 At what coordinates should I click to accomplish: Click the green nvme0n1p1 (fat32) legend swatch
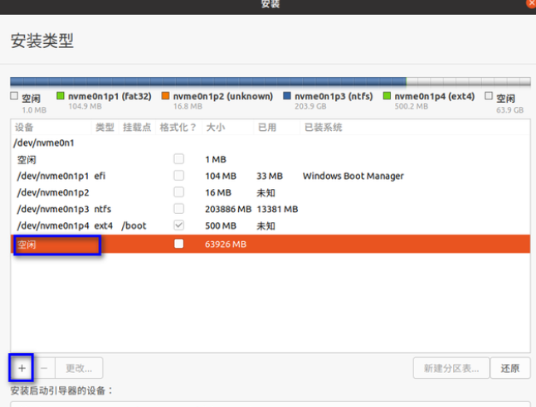point(60,96)
